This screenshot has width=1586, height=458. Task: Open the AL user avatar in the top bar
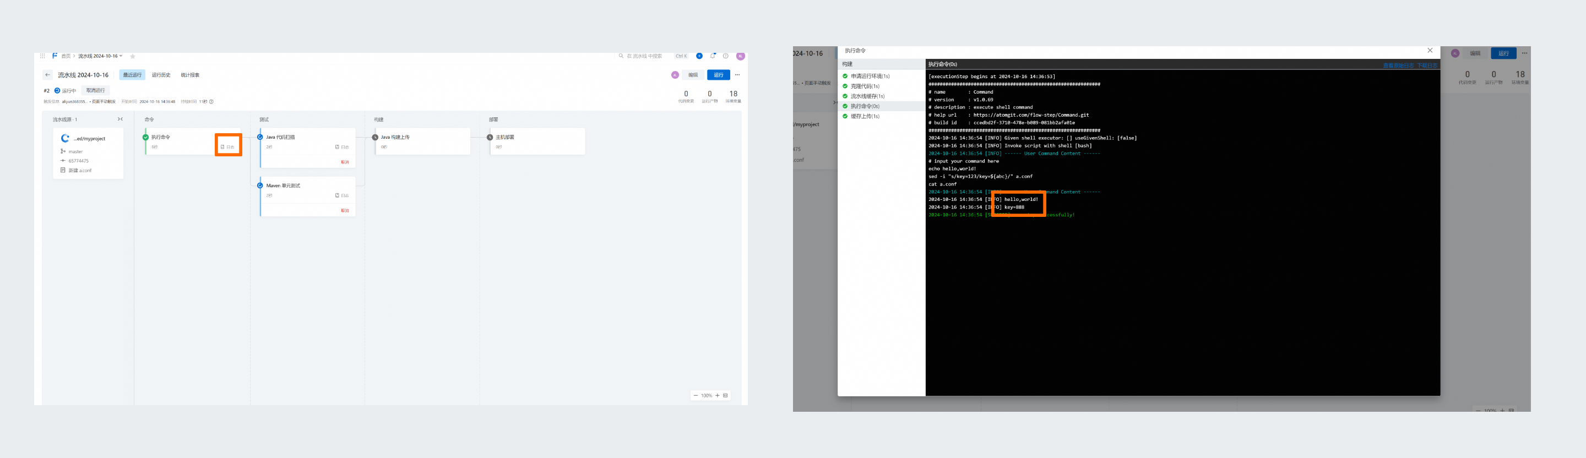click(x=741, y=56)
